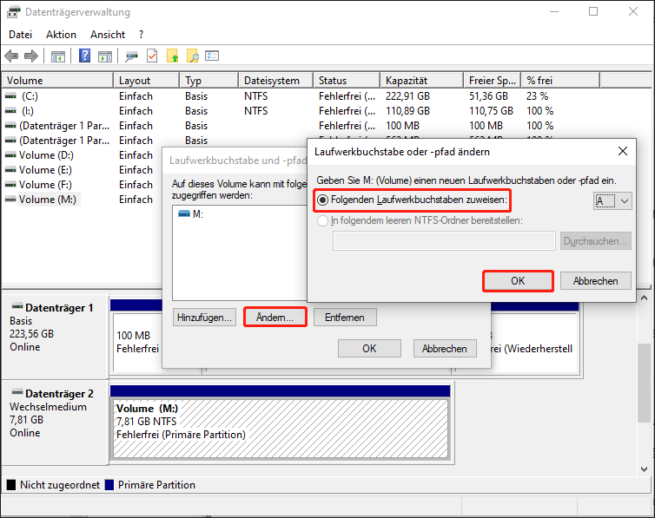Screen dimensions: 655x518
Task: Click the toolbar icon with green up arrow
Action: click(x=172, y=56)
